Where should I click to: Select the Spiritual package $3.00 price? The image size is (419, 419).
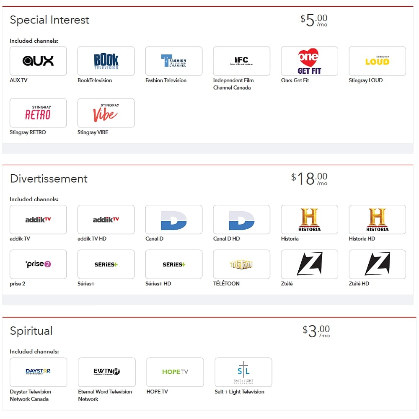click(316, 331)
